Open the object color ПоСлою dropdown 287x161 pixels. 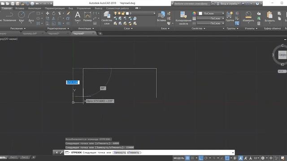coord(212,13)
